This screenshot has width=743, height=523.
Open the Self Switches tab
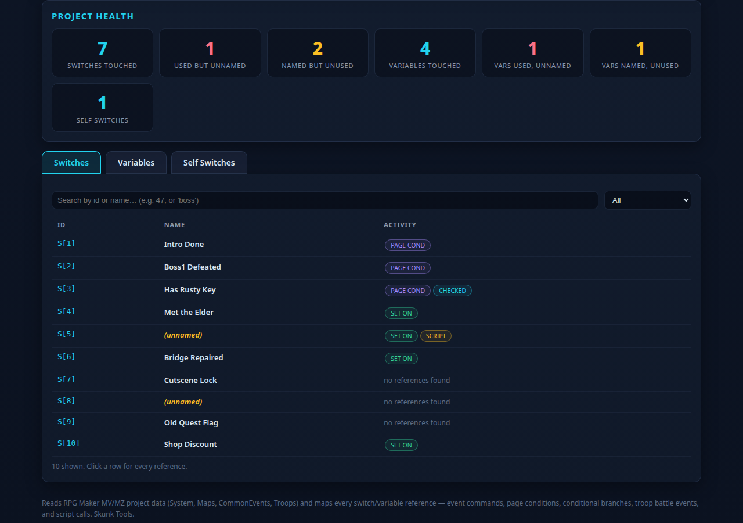[x=209, y=163]
